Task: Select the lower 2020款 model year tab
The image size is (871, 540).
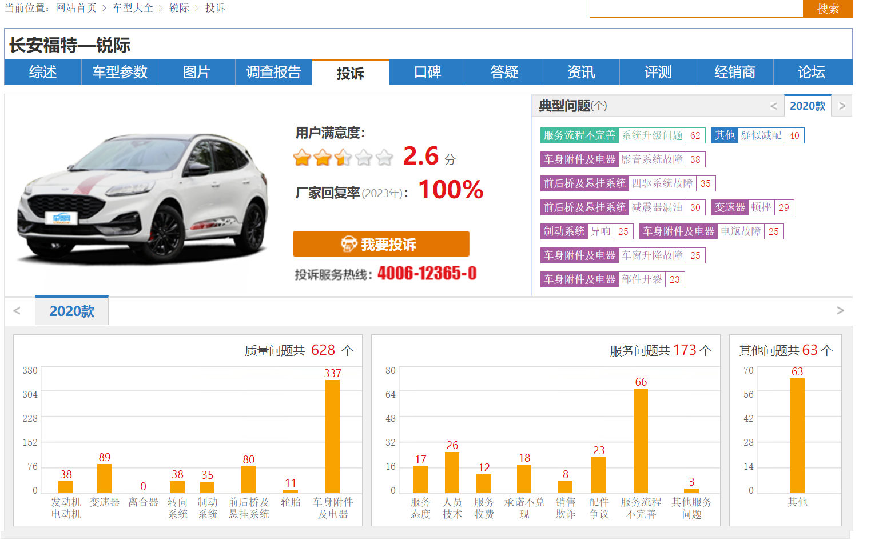Action: coord(71,311)
